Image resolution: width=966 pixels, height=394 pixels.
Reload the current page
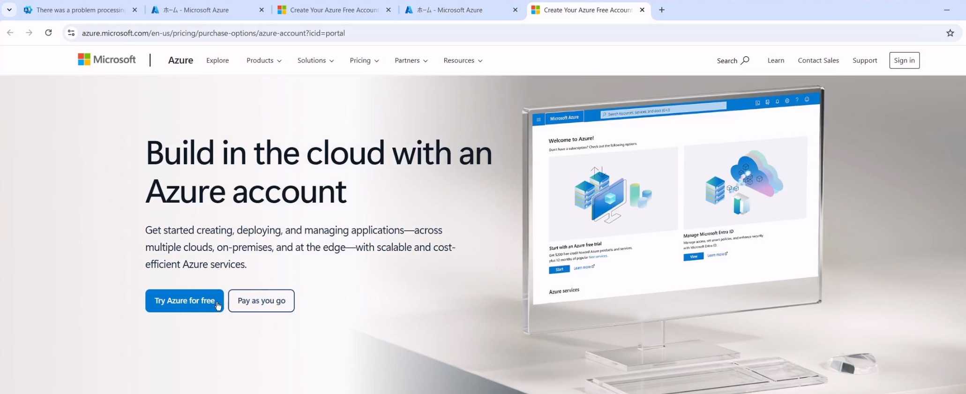[48, 33]
